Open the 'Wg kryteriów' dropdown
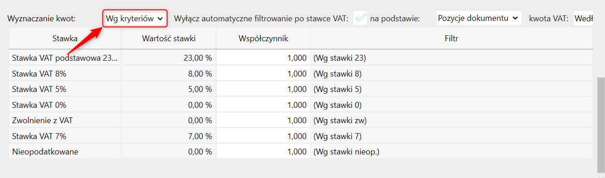The height and width of the screenshot is (178, 605). click(x=135, y=19)
